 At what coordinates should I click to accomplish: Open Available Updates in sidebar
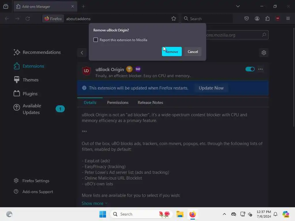[39, 109]
